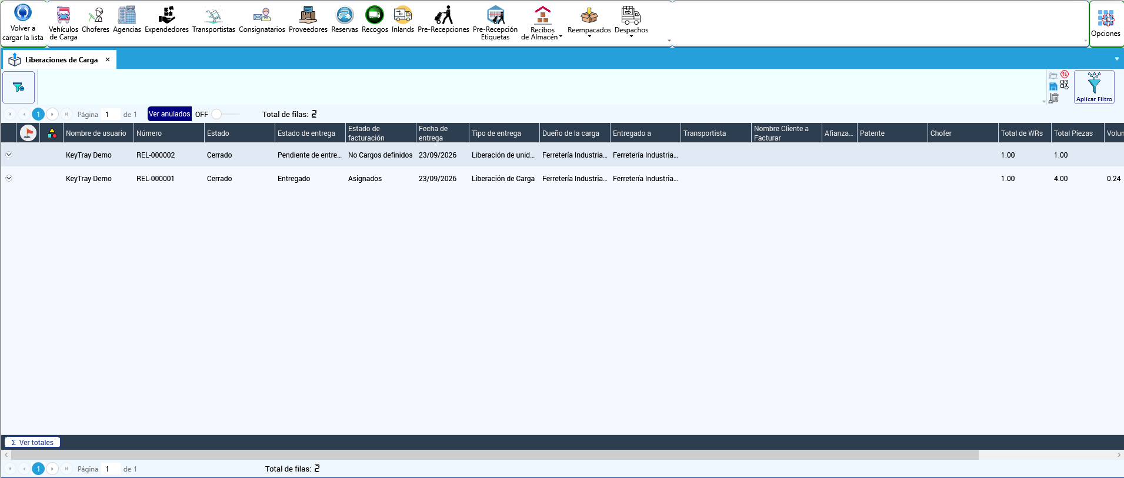Open the Transportistas module
1124x478 pixels.
coord(214,21)
